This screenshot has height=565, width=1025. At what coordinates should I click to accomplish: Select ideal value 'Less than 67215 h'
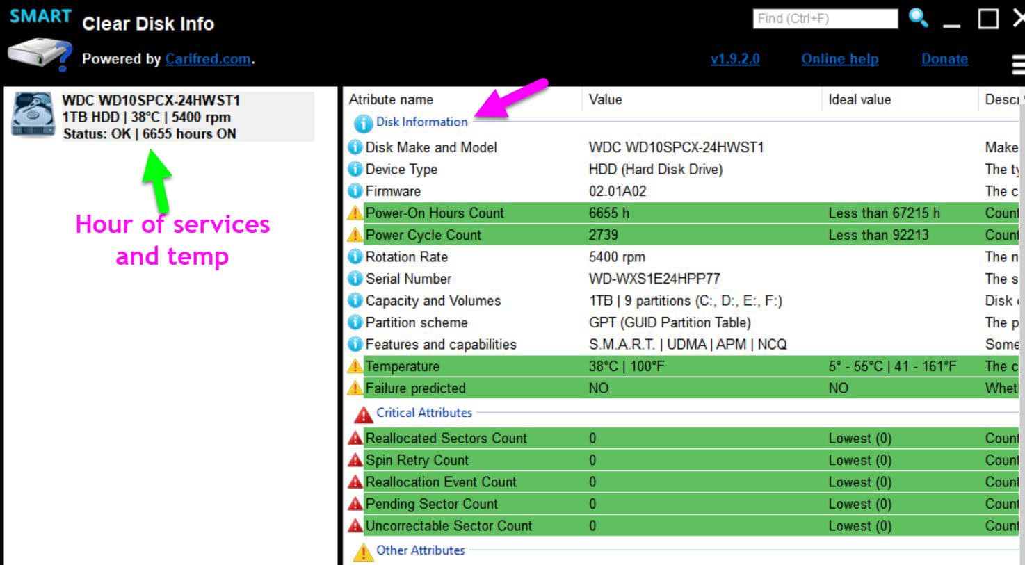tap(884, 213)
